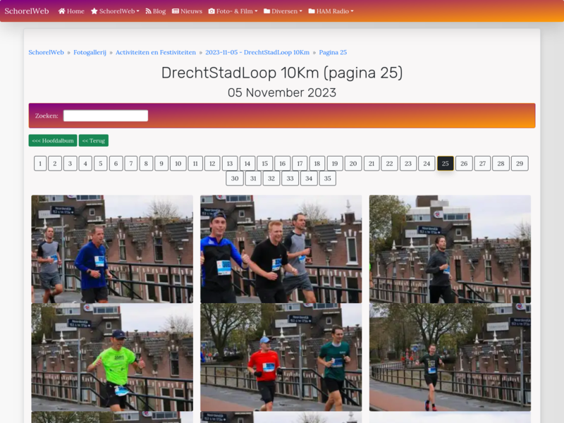Go to page 13
The image size is (564, 423).
pyautogui.click(x=230, y=164)
